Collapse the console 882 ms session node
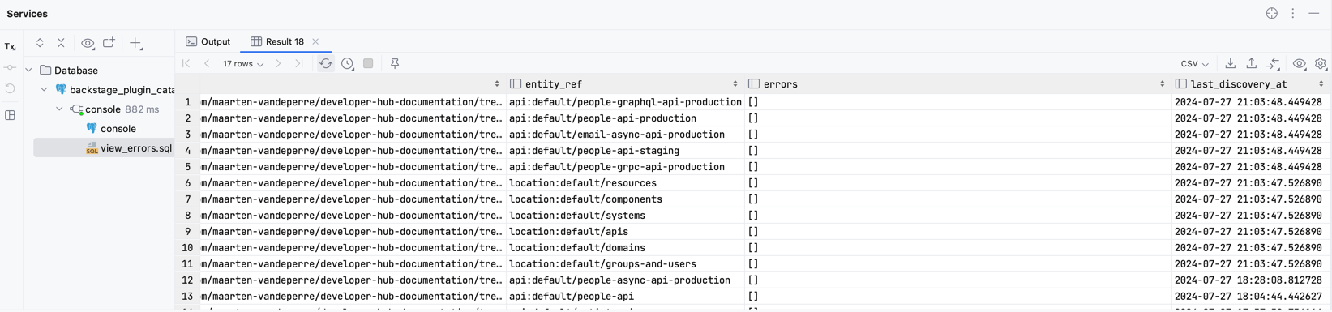This screenshot has height=312, width=1332. coord(60,109)
